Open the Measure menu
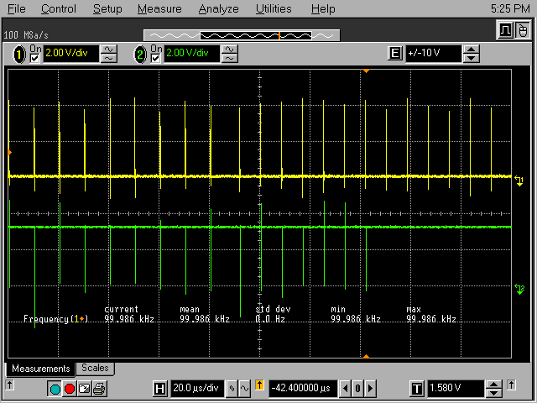This screenshot has width=537, height=403. [159, 9]
